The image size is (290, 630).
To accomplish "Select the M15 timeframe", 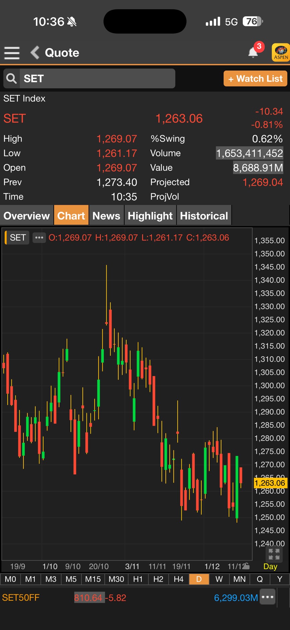I will pyautogui.click(x=93, y=579).
